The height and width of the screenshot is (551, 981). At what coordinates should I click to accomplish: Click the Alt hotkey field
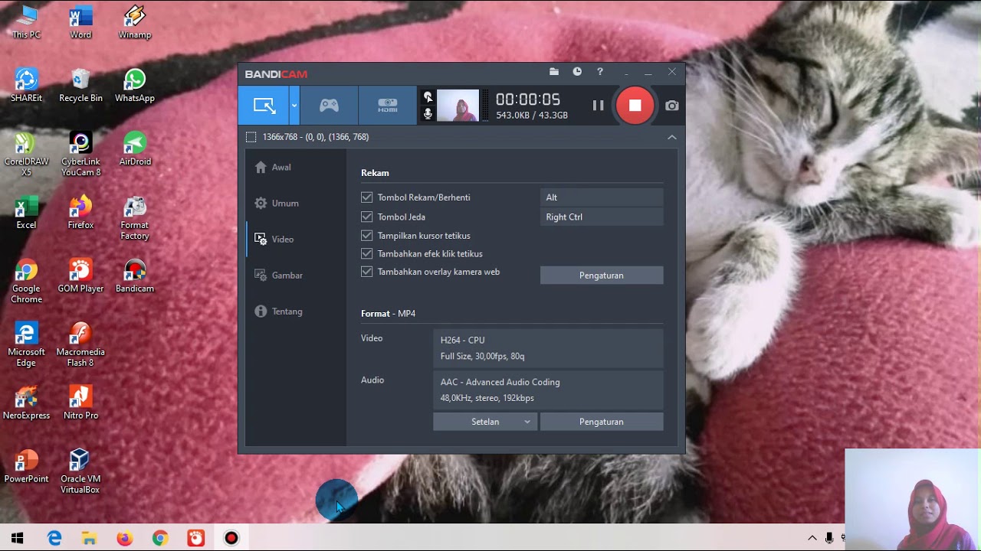tap(602, 197)
